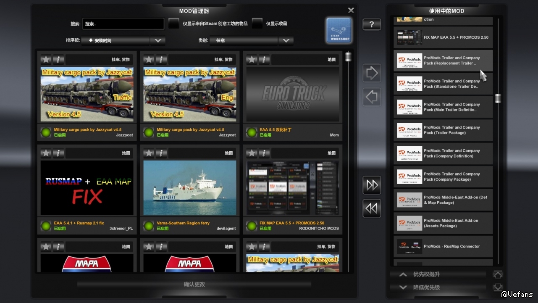The width and height of the screenshot is (538, 303).
Task: Toggle green status light on Military cargo 'Eng' card
Action: (x=149, y=132)
